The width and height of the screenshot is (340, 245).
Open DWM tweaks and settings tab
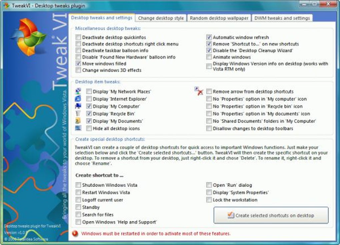[282, 18]
